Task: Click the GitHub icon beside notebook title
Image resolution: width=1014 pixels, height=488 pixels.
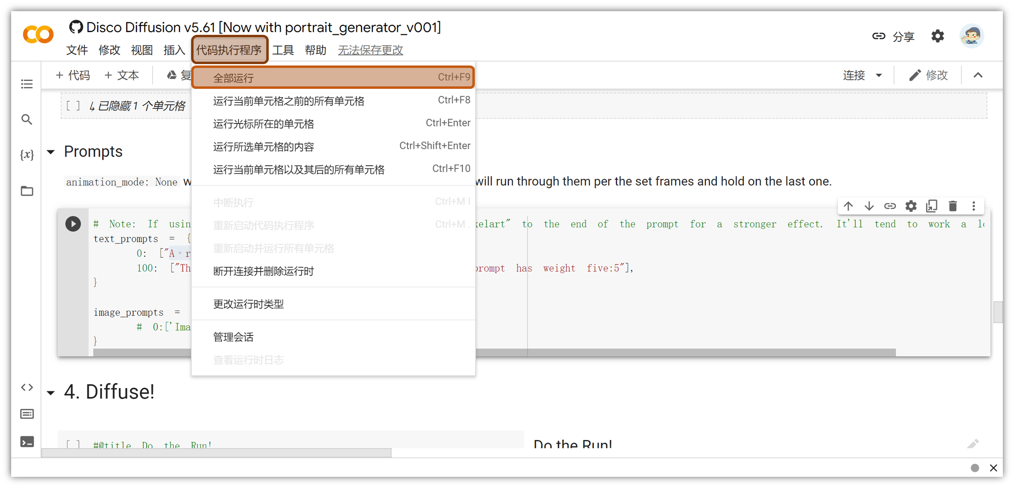Action: click(x=76, y=27)
